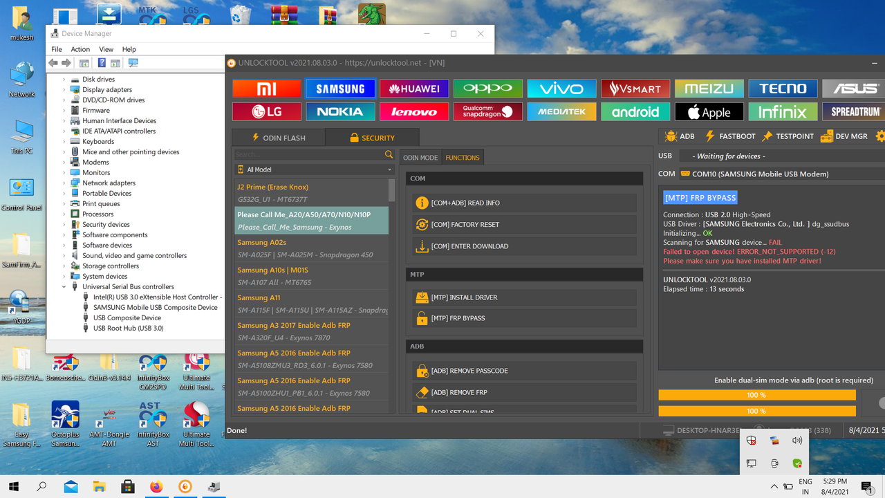
Task: Open the Action menu in Device Manager
Action: [80, 49]
